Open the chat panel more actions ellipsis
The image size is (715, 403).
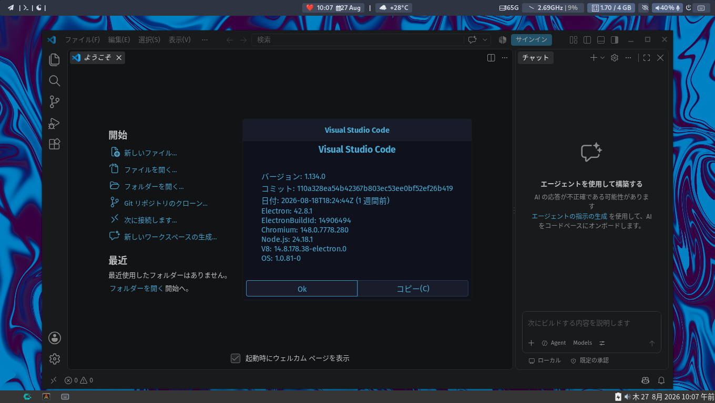[628, 58]
